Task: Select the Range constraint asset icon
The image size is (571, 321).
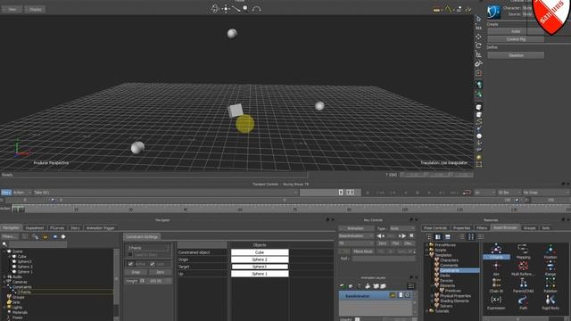Action: pos(550,266)
